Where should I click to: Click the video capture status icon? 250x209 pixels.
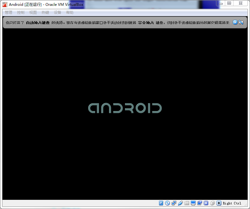point(199,203)
